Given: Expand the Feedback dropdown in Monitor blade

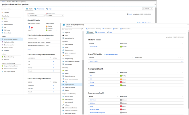Looking at the screenshot, I should point(148,9).
